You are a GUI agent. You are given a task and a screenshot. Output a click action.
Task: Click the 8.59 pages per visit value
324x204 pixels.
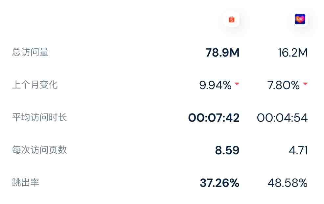[x=227, y=150]
